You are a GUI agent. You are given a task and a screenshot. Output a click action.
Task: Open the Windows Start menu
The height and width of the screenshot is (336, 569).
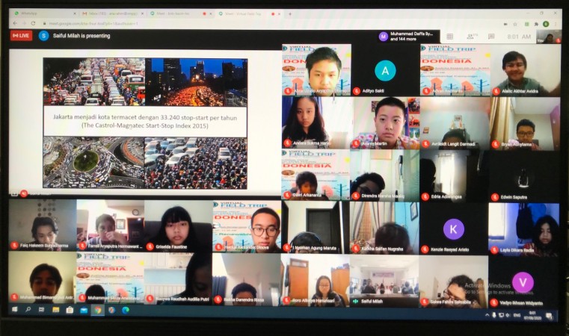[13, 310]
